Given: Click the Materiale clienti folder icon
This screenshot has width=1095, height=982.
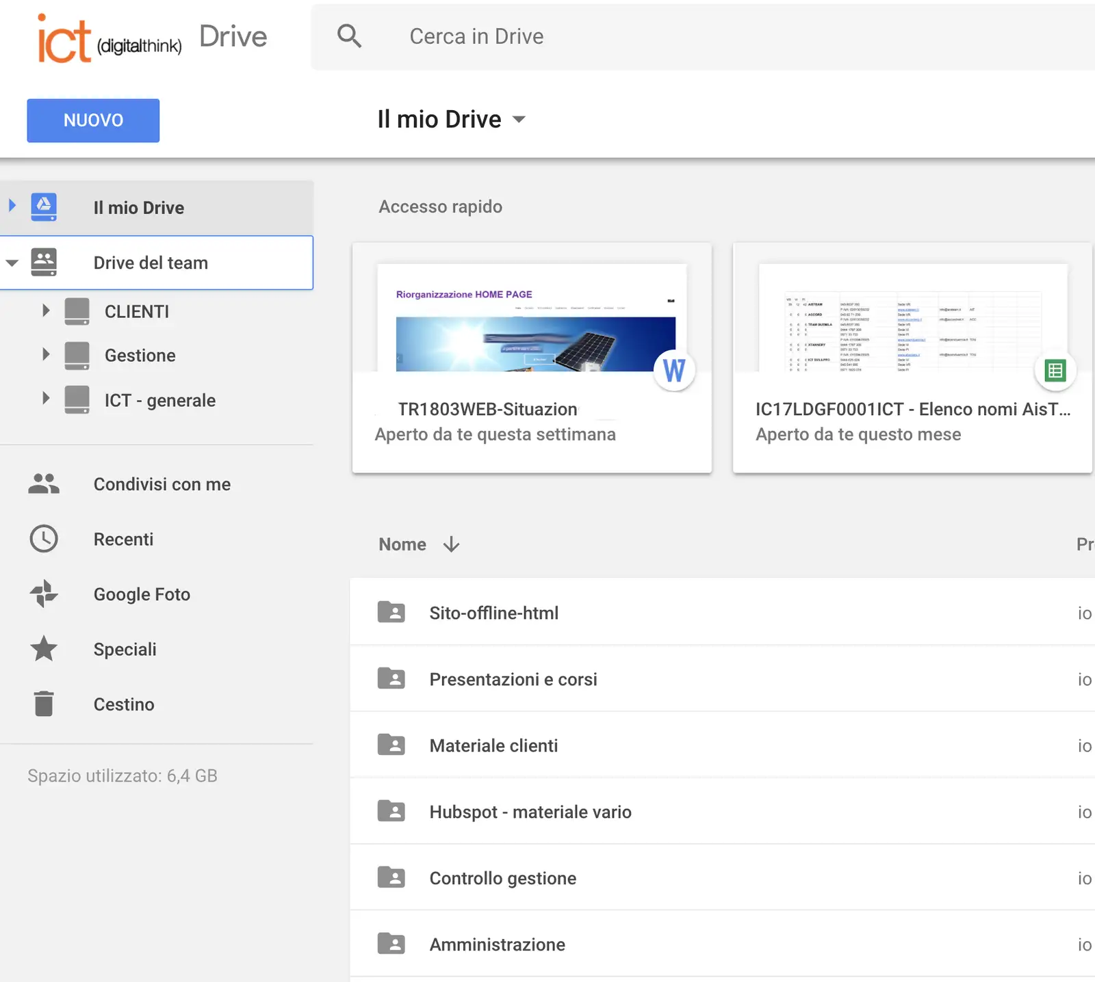Looking at the screenshot, I should 391,745.
